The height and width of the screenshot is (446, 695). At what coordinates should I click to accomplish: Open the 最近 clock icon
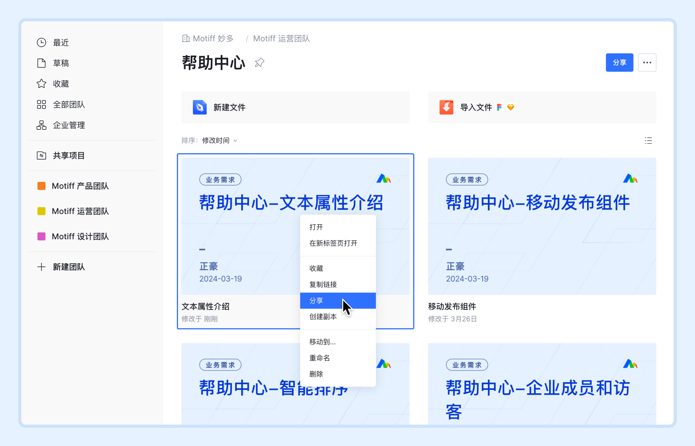pos(41,43)
